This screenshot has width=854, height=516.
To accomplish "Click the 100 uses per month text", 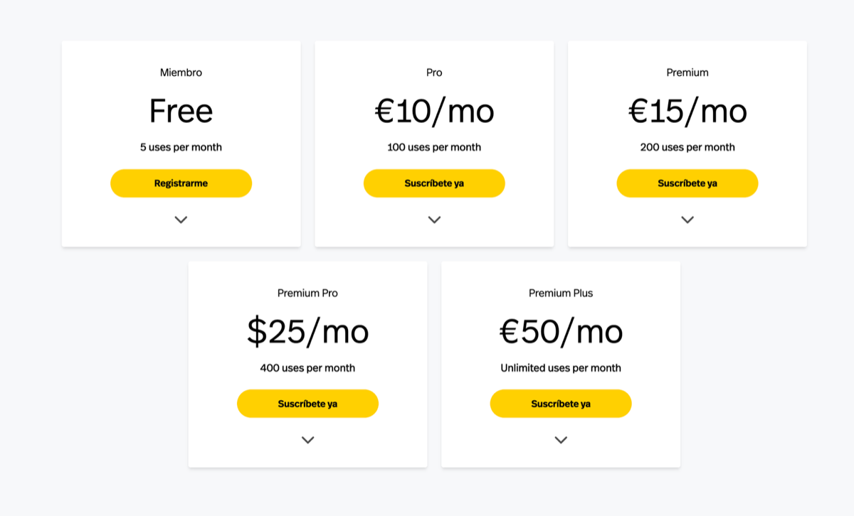I will [x=434, y=147].
